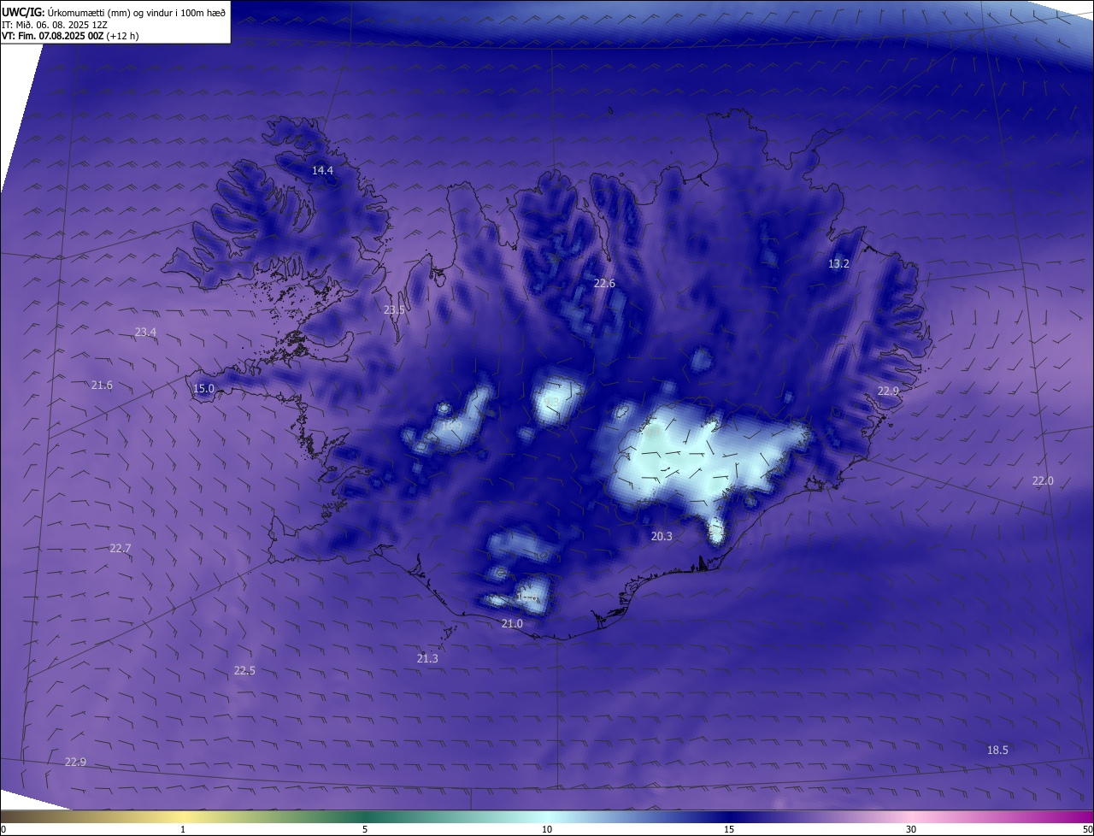Click the 21.3 value on the map

[x=427, y=658]
